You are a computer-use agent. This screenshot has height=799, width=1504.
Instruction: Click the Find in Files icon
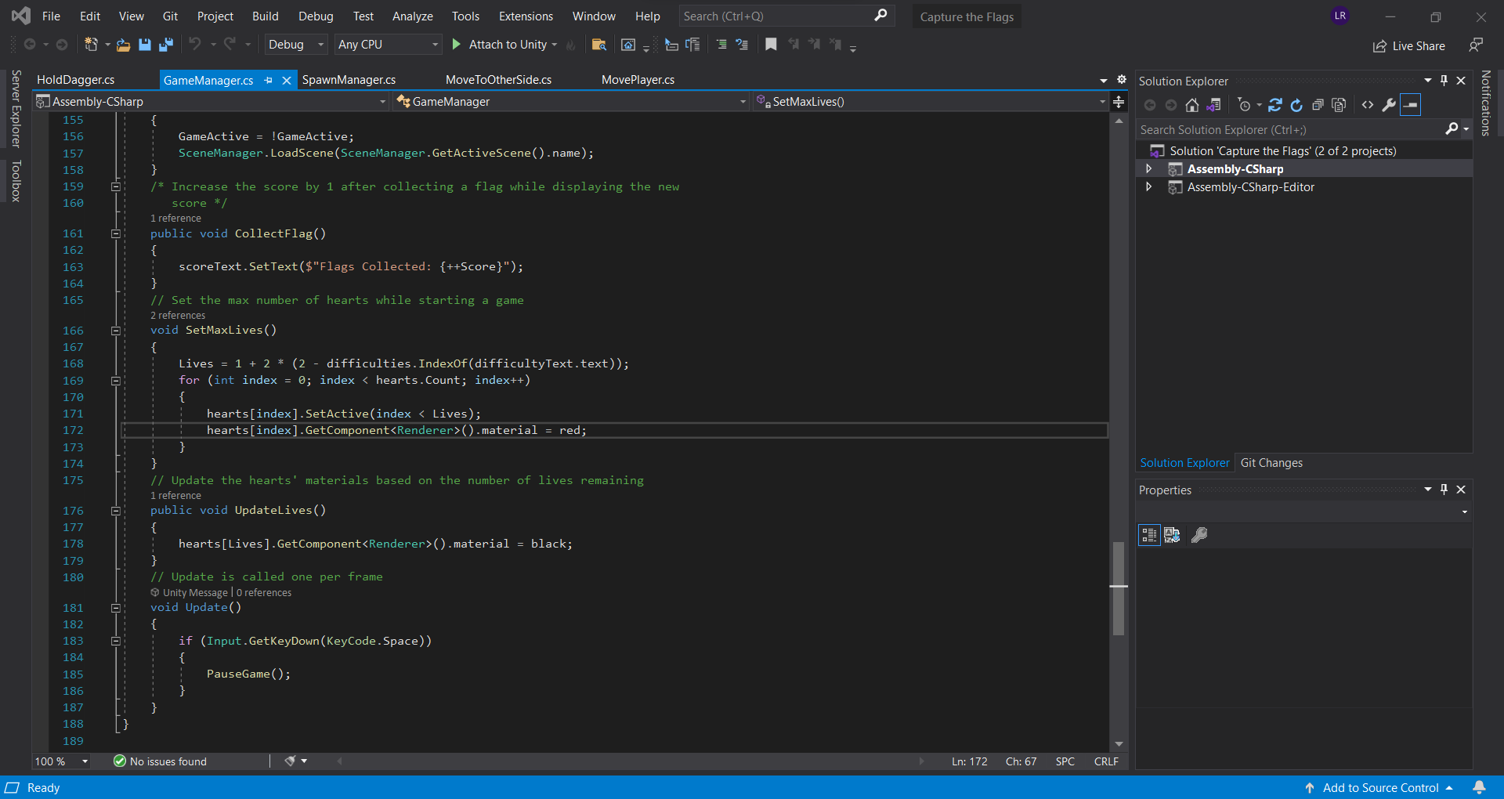(x=598, y=45)
